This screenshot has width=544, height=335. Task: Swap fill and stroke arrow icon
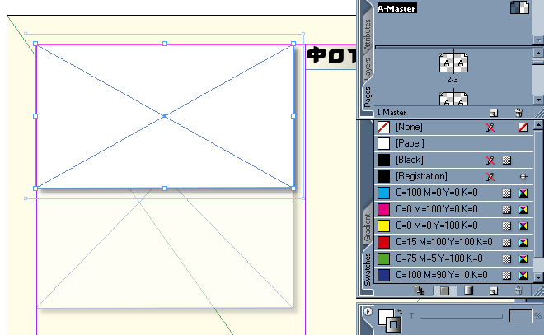[400, 312]
